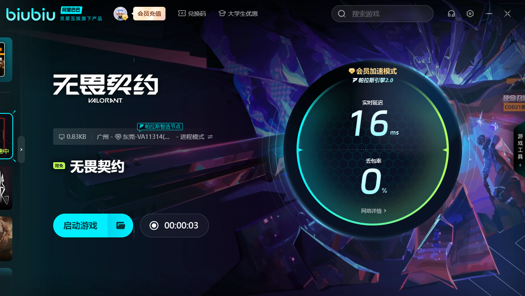Expand the left game sidebar arrow
Viewport: 525px width, 296px height.
(x=21, y=149)
